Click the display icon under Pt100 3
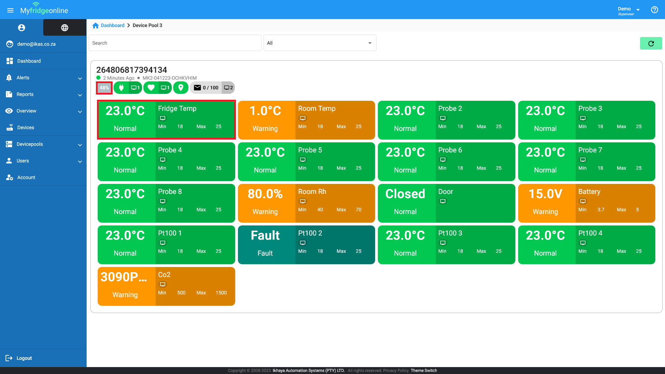This screenshot has height=374, width=665. pos(443,243)
